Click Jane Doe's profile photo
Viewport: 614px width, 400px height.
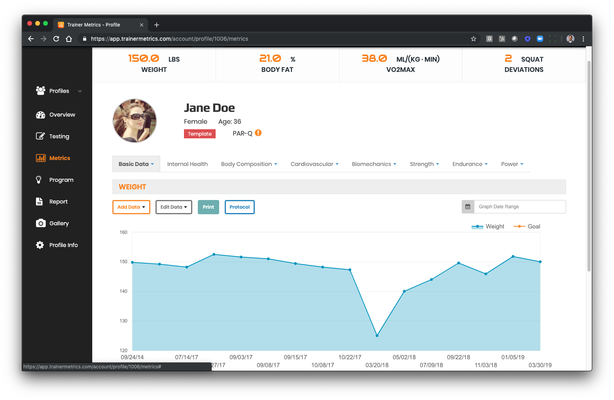[135, 121]
